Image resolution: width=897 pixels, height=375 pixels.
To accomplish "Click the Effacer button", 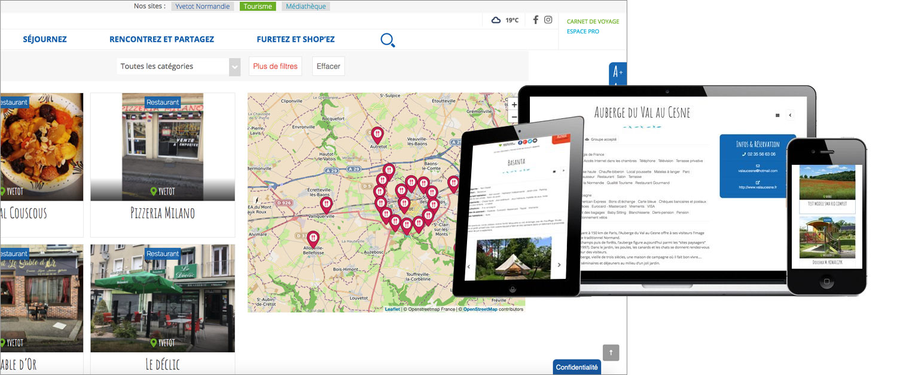I will tap(328, 66).
